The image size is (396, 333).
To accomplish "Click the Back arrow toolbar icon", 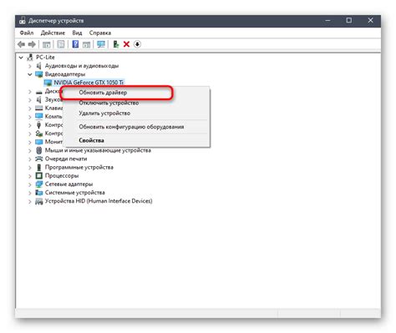I will click(21, 44).
